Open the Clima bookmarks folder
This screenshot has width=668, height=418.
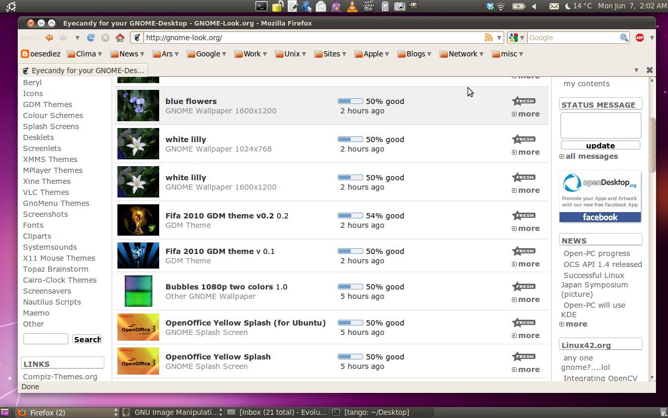86,54
